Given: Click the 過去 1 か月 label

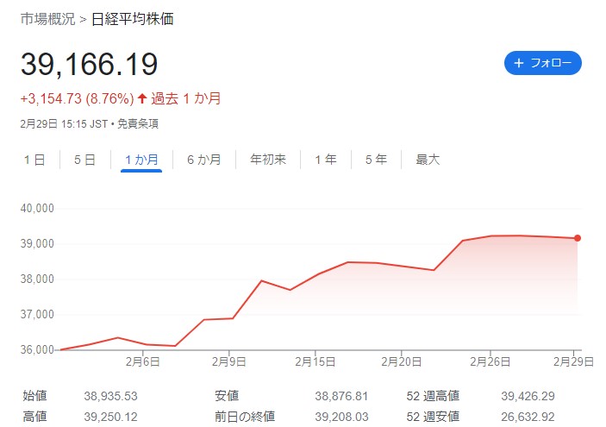Looking at the screenshot, I should pyautogui.click(x=186, y=98).
